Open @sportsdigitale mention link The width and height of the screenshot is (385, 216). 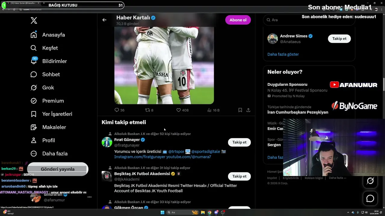pos(206,151)
